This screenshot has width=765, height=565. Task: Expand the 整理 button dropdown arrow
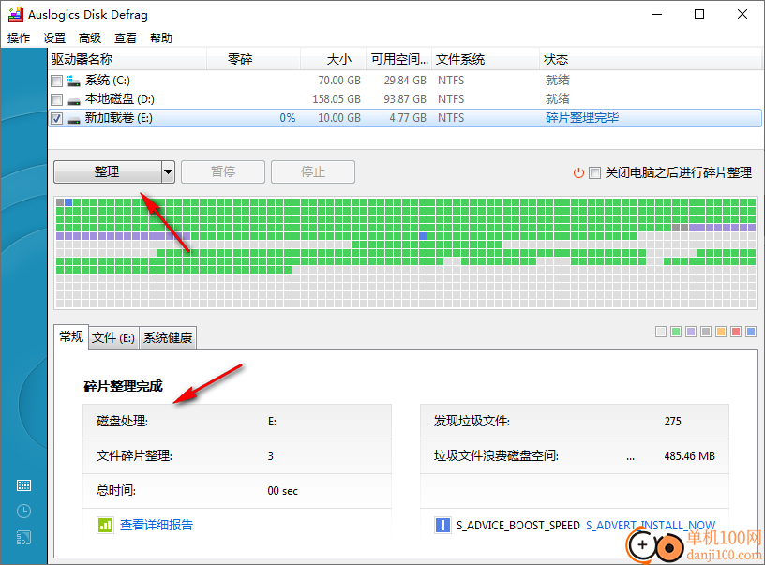pos(169,171)
